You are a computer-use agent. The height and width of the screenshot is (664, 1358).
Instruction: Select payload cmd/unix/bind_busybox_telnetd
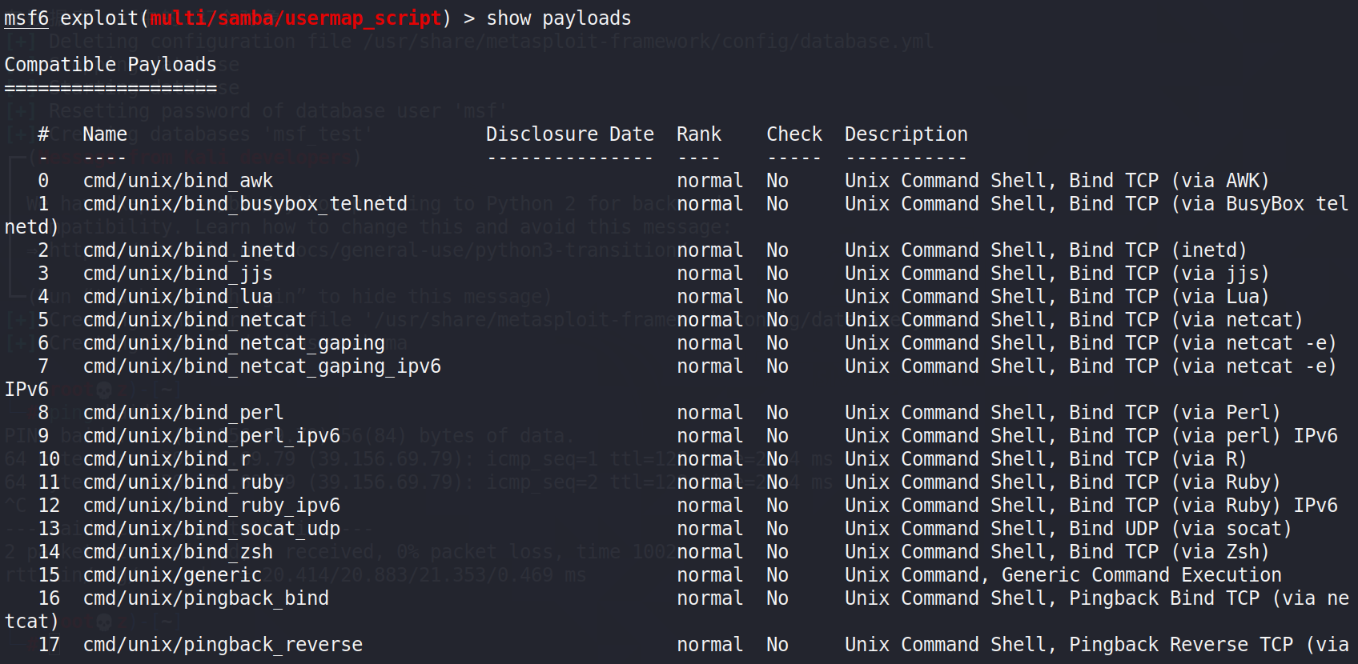(x=245, y=204)
